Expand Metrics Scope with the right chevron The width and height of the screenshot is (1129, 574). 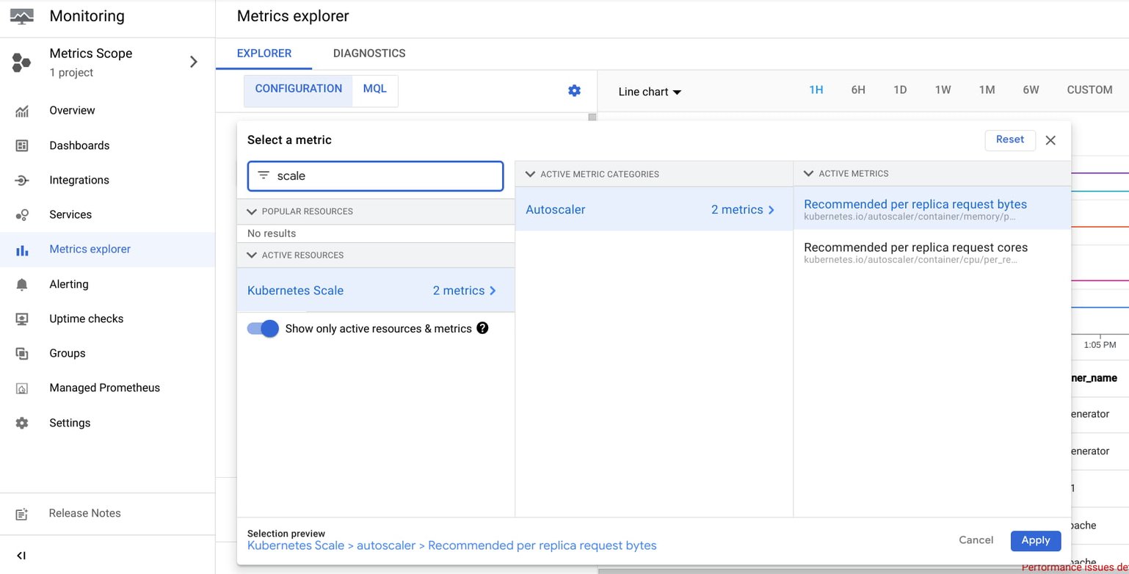click(194, 62)
